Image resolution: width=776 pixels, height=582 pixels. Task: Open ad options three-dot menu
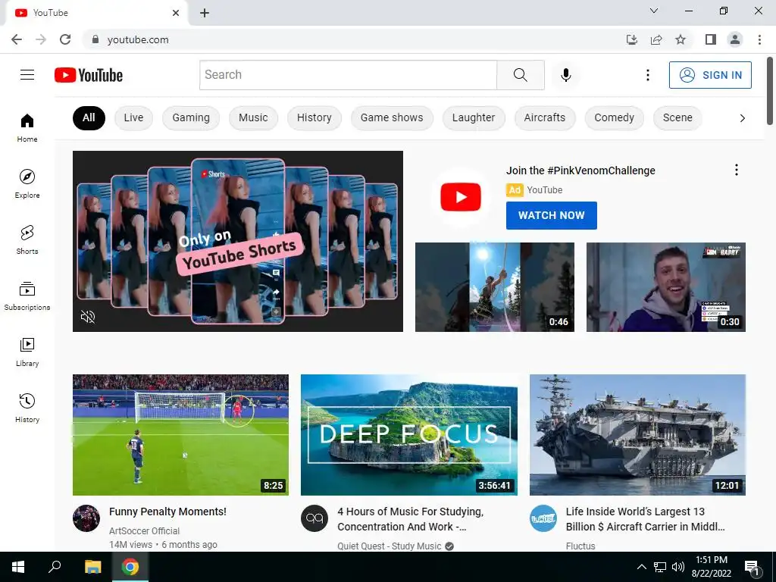coord(737,170)
